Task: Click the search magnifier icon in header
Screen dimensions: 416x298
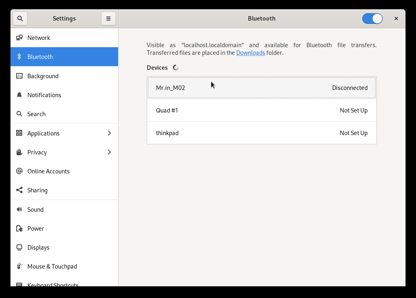Action: (x=20, y=19)
